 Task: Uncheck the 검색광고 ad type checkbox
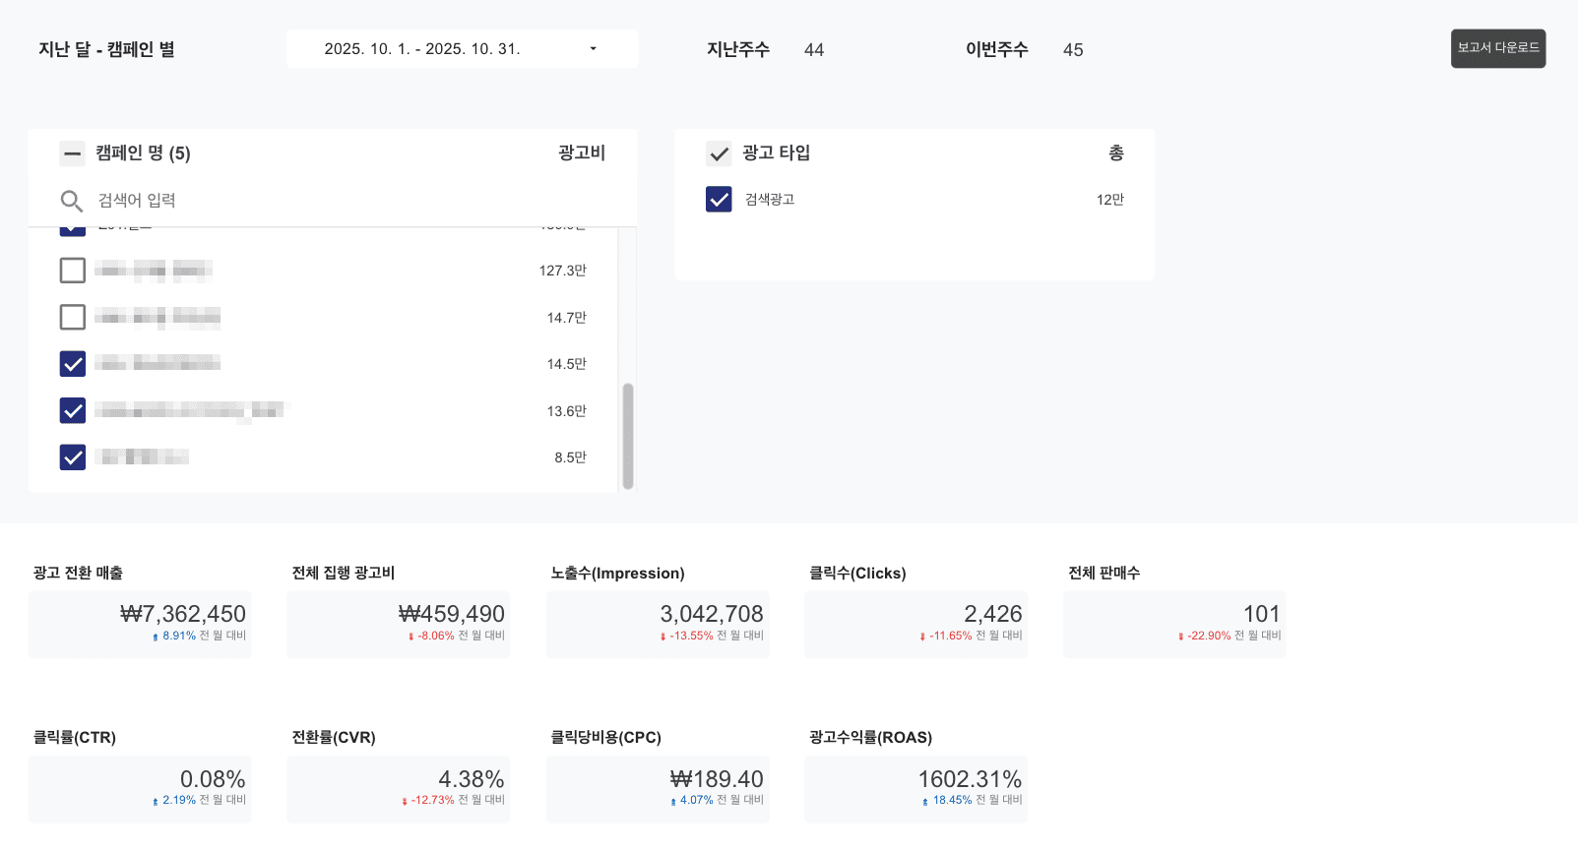point(720,200)
